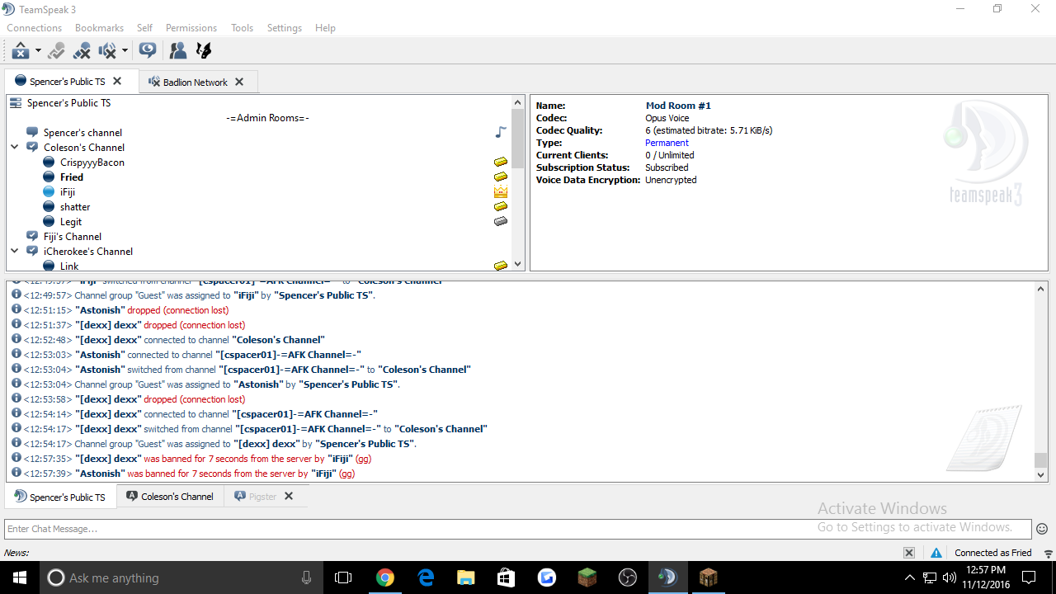Click the music note icon on Spencer's channel

(x=501, y=133)
